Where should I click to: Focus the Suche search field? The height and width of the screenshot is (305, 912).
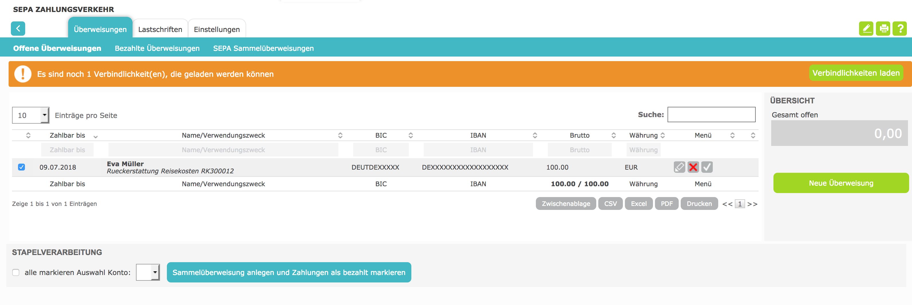point(711,115)
